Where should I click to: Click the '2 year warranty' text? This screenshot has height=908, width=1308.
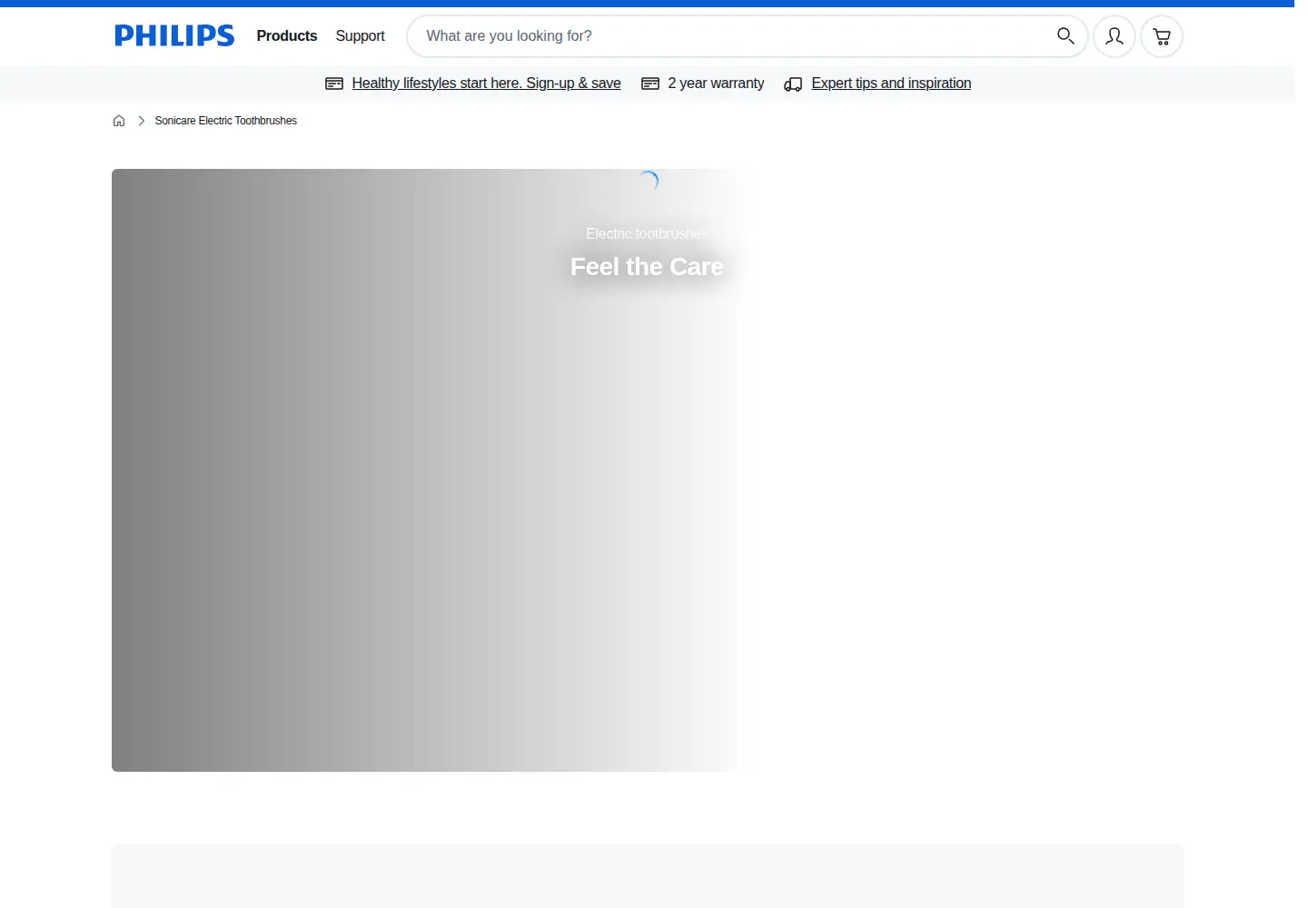pyautogui.click(x=716, y=84)
